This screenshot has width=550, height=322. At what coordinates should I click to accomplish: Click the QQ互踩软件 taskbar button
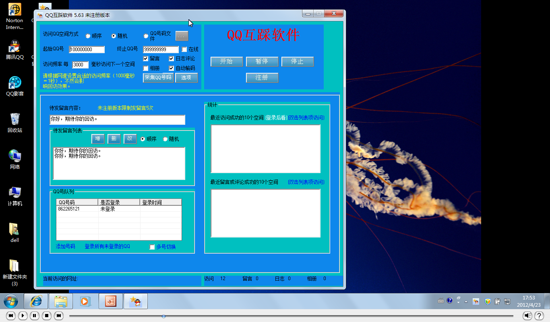click(136, 301)
